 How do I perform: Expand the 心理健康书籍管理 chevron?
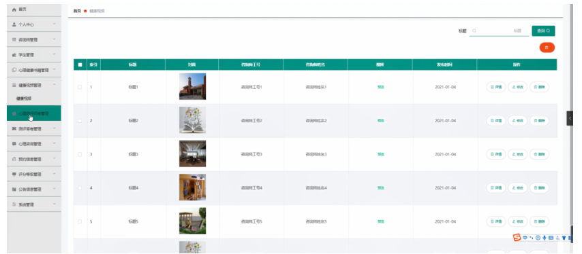tap(55, 69)
